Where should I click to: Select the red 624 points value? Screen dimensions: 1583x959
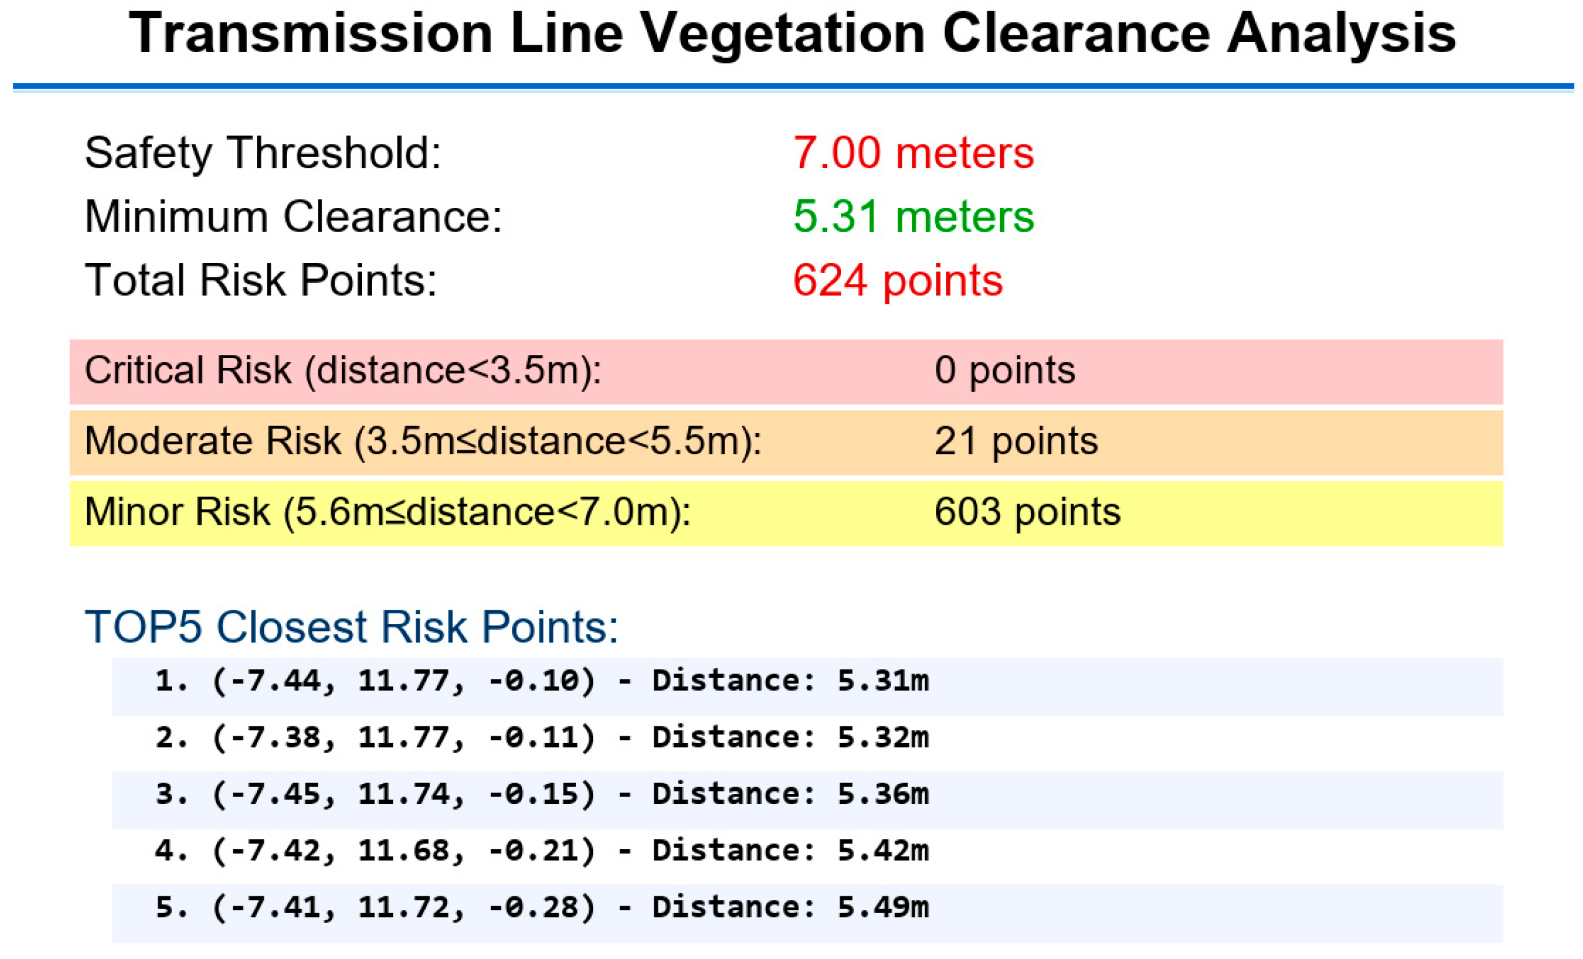click(x=898, y=280)
